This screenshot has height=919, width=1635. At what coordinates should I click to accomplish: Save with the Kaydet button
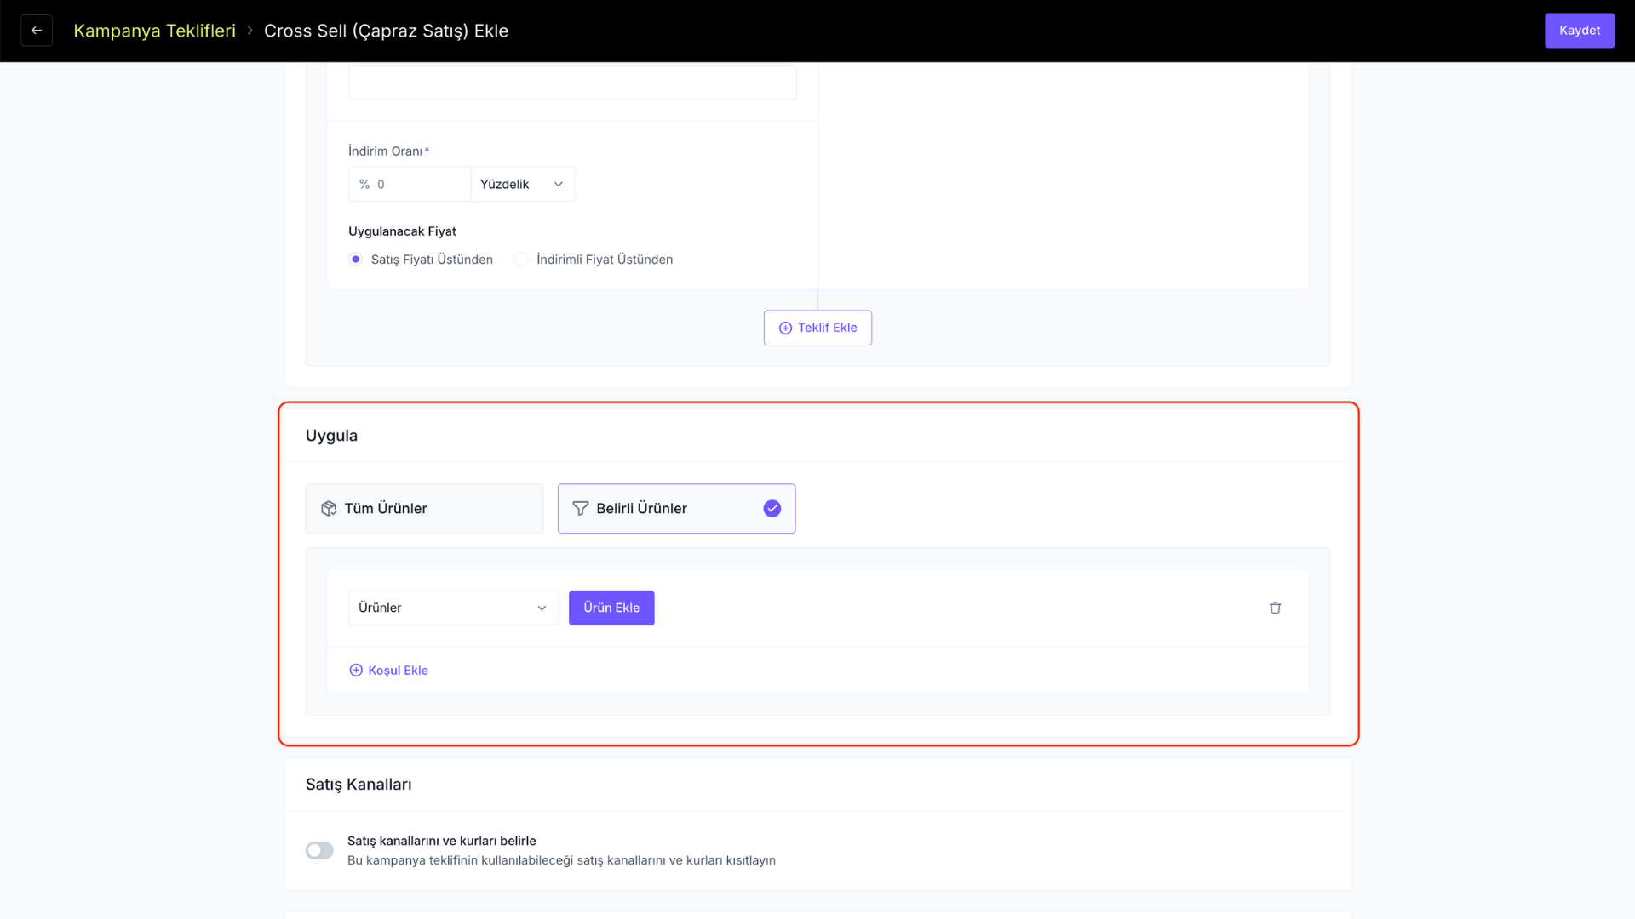(1580, 31)
